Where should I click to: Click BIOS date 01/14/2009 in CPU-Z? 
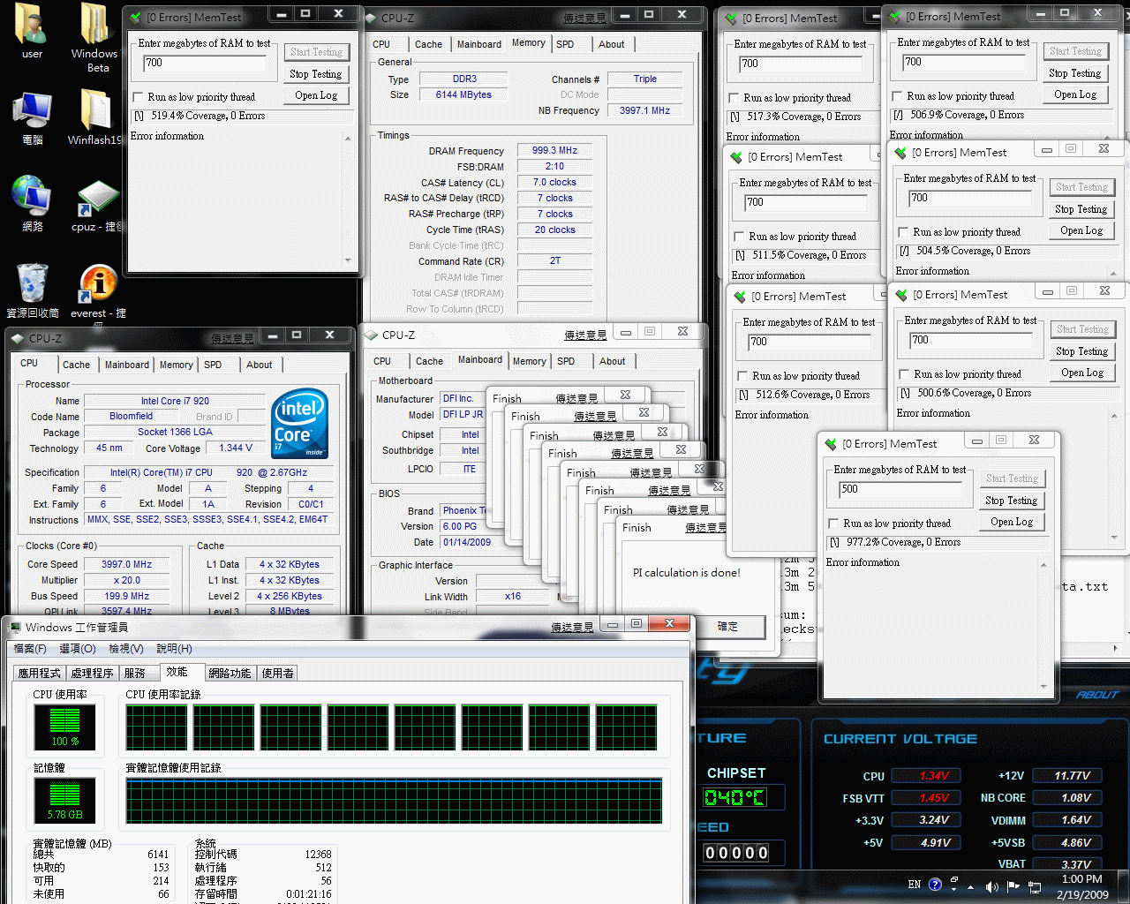(x=467, y=542)
